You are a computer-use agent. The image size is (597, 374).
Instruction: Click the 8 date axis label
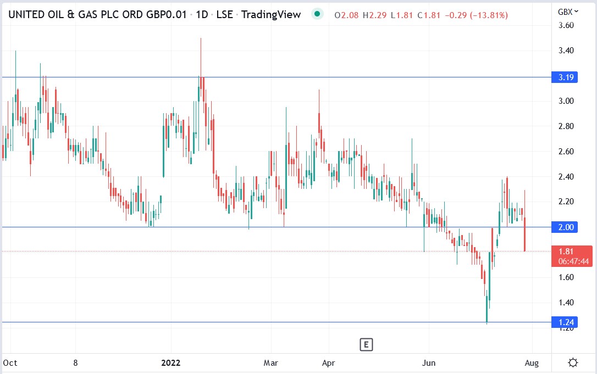(x=75, y=363)
